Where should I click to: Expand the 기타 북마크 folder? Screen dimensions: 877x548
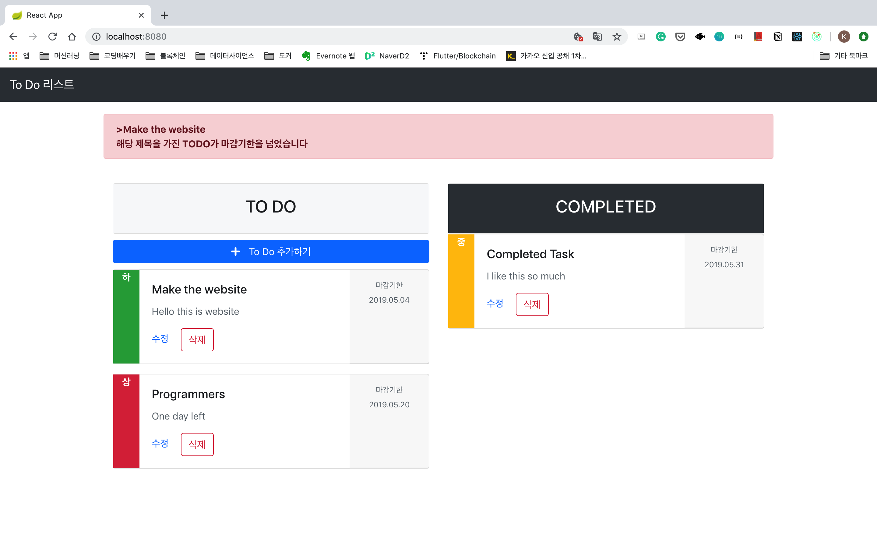[x=844, y=56]
